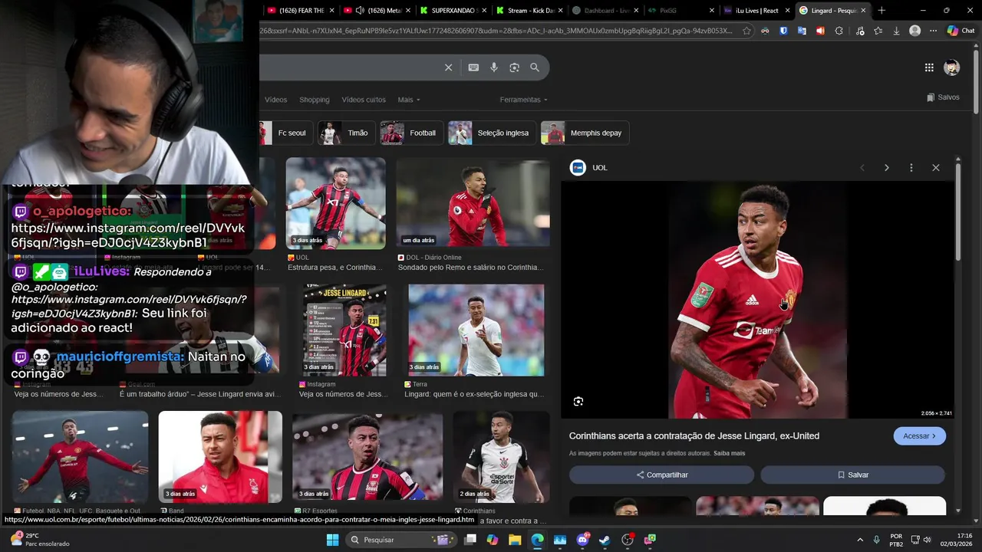Viewport: 982px width, 552px height.
Task: Start voice search with microphone icon
Action: [x=494, y=67]
